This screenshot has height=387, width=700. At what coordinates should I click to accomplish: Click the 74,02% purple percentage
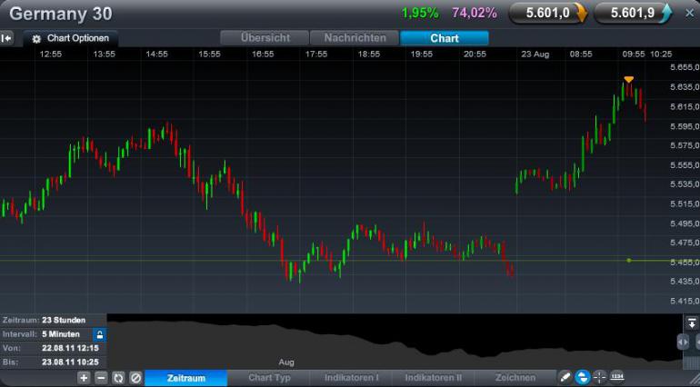coord(475,13)
